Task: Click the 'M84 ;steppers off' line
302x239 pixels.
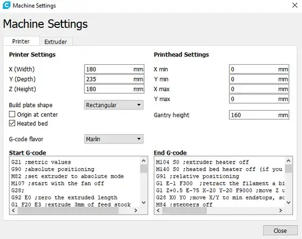Action: pyautogui.click(x=185, y=204)
